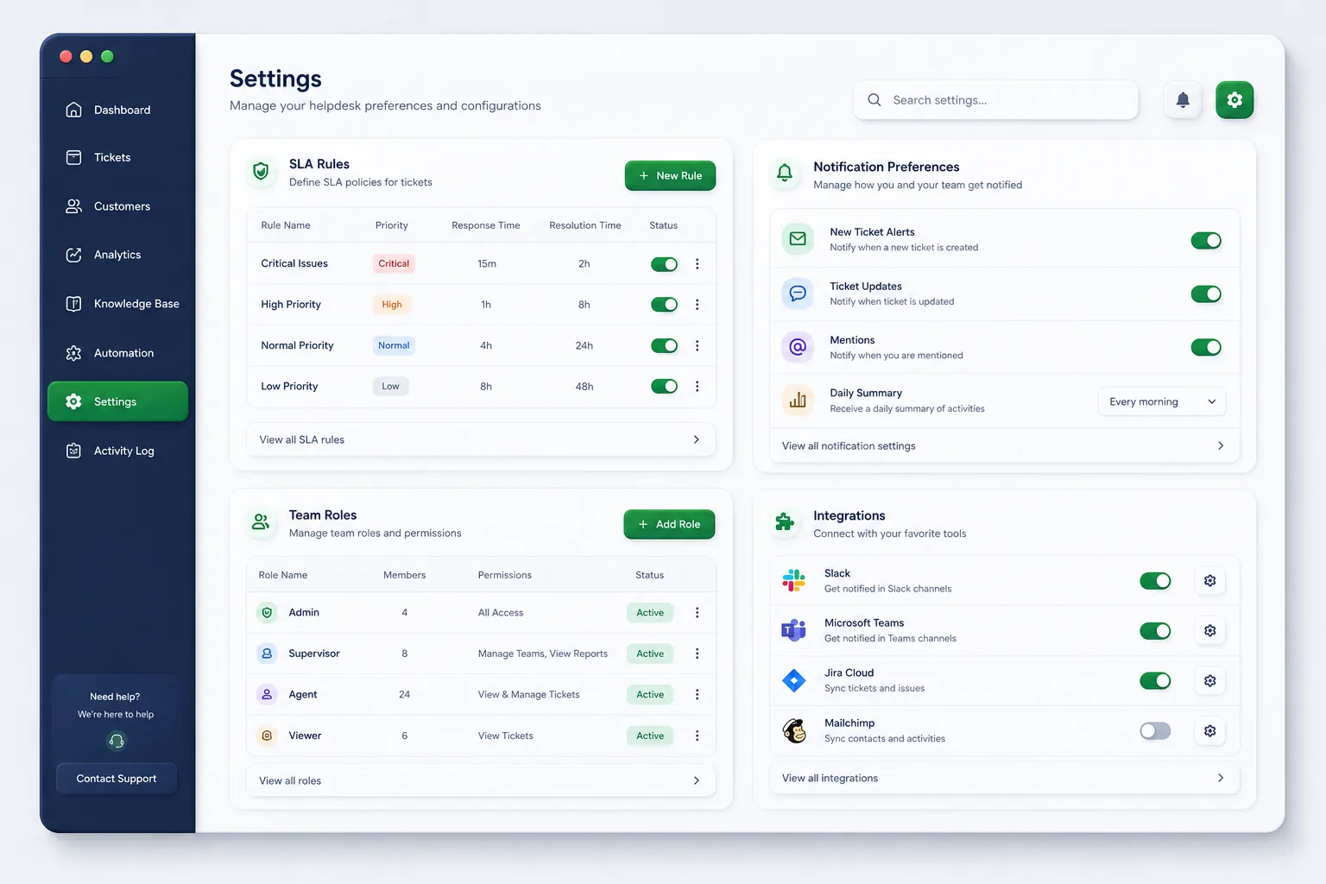Click the New Ticket Alerts envelope icon
This screenshot has width=1326, height=884.
click(798, 239)
